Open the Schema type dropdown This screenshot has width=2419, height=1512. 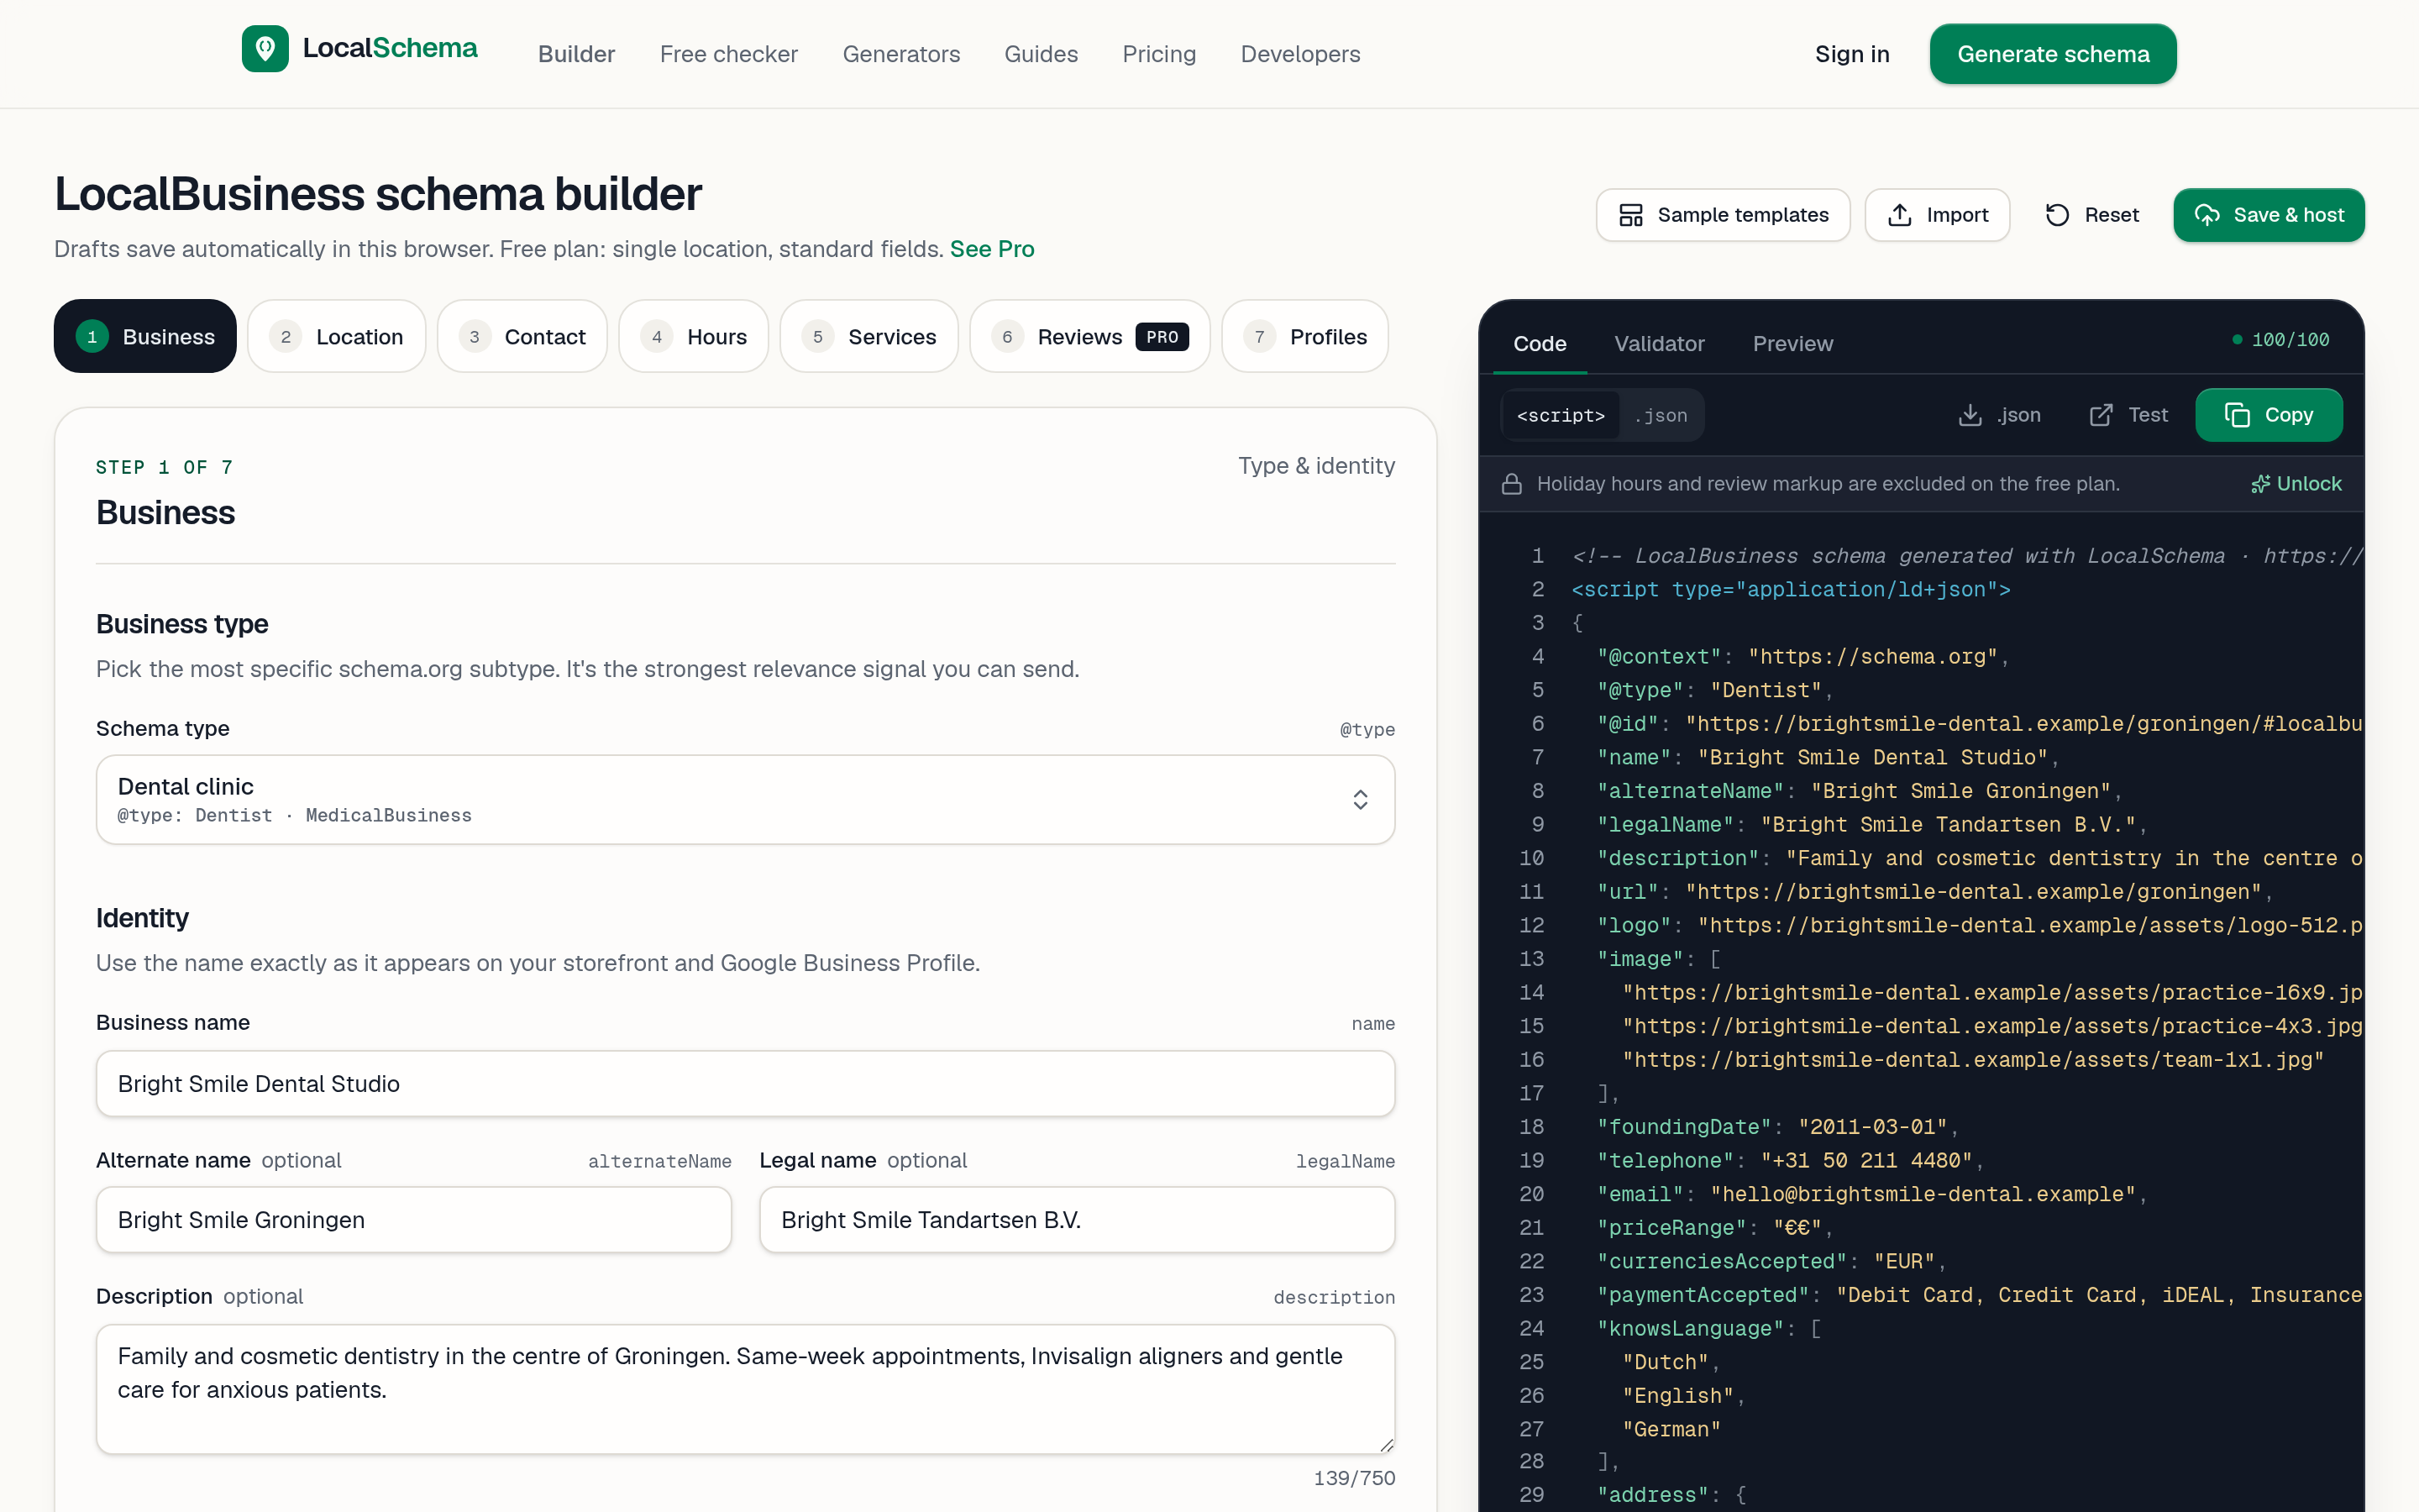coord(745,800)
